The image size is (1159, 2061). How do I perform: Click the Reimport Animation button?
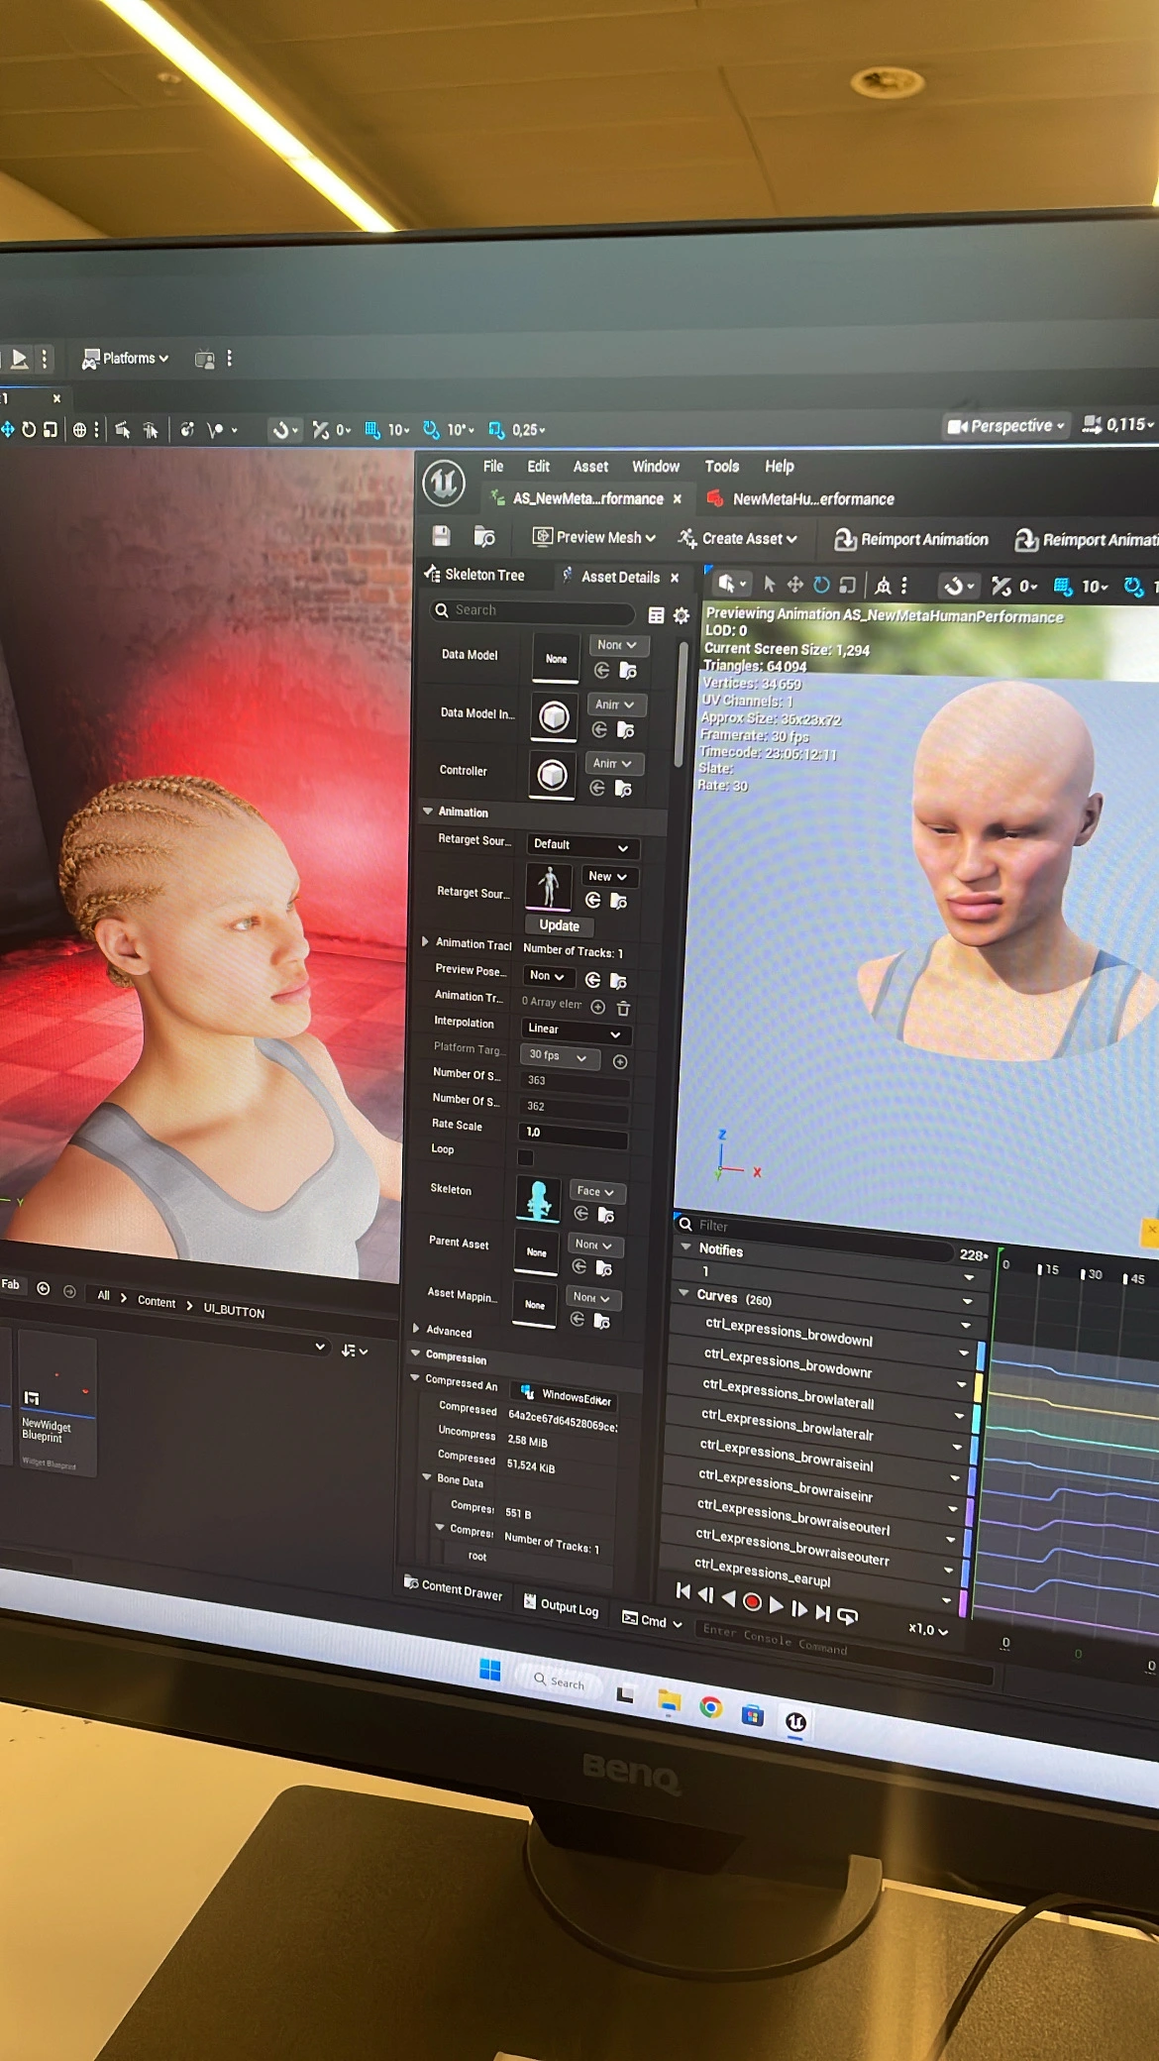(x=911, y=539)
